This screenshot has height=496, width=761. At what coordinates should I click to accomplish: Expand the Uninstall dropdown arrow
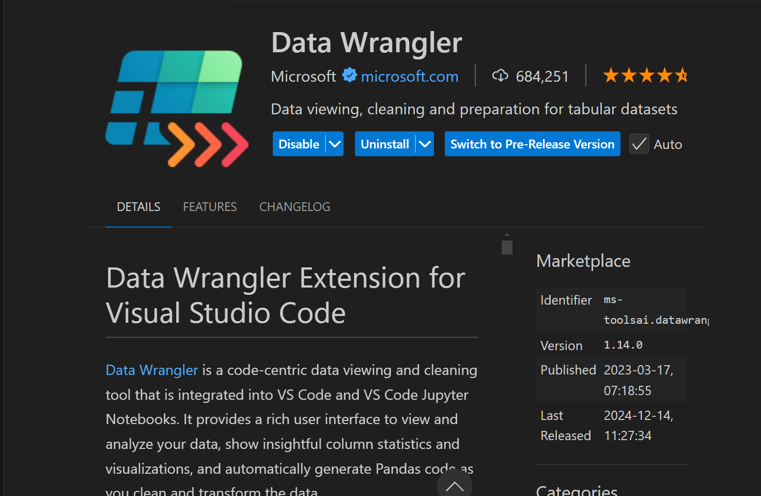click(425, 144)
